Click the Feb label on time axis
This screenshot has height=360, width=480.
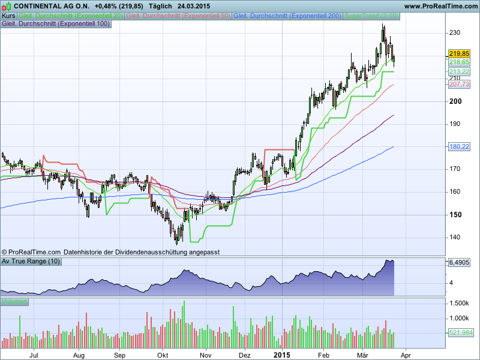323,355
